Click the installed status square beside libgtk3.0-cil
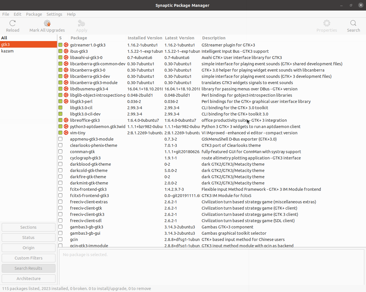This screenshot has width=366, height=292. tap(60, 108)
